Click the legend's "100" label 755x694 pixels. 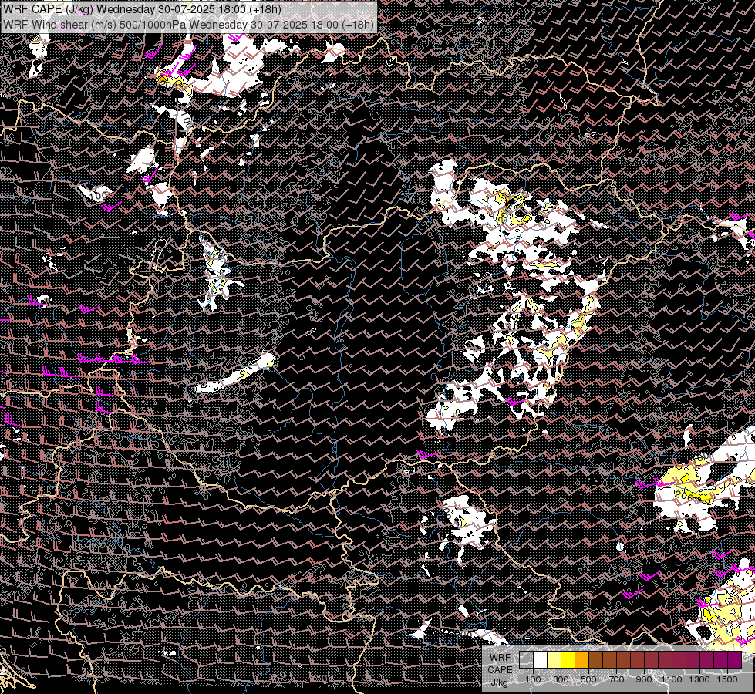[533, 679]
